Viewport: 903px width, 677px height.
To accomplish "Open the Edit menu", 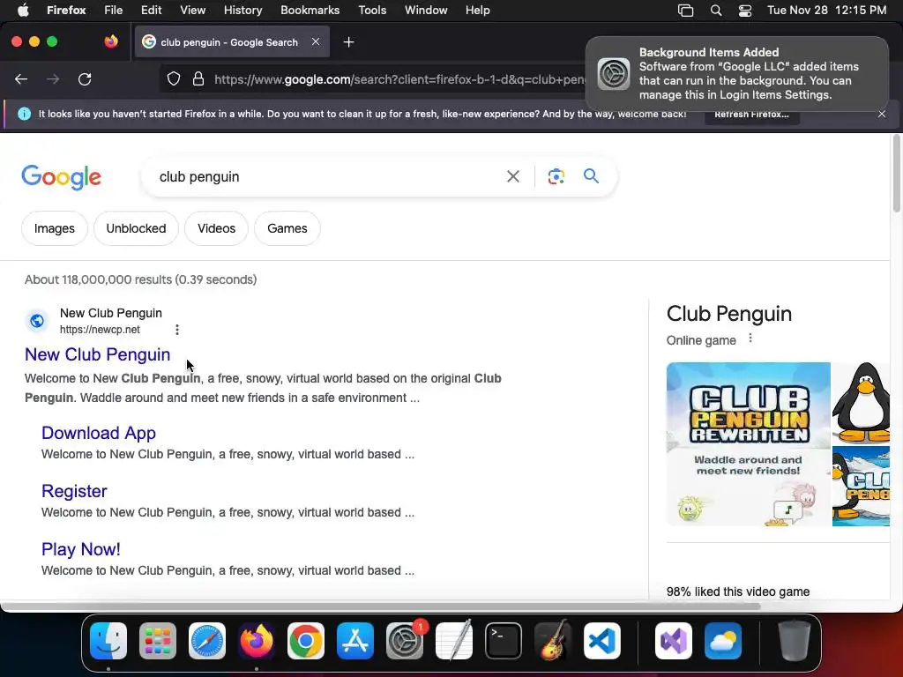I will pos(152,10).
